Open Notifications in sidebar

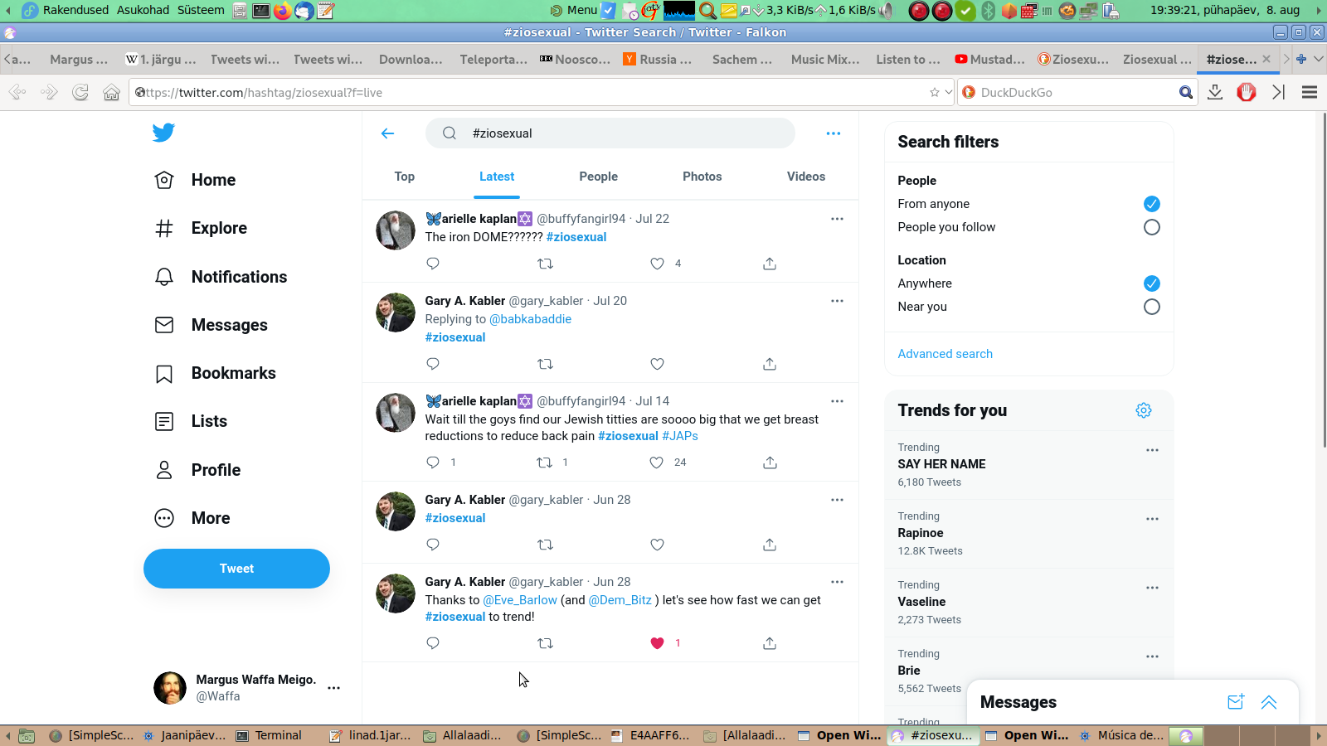[221, 277]
